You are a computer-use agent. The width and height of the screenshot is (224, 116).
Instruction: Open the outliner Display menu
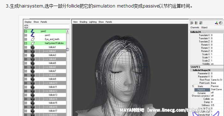tap(28, 22)
